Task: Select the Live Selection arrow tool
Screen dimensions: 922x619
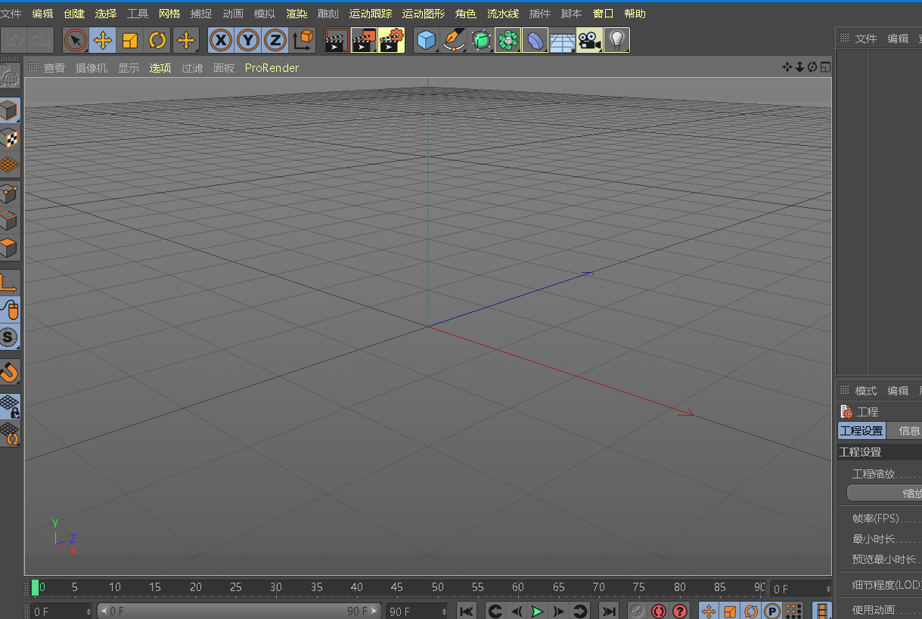Action: click(x=76, y=40)
